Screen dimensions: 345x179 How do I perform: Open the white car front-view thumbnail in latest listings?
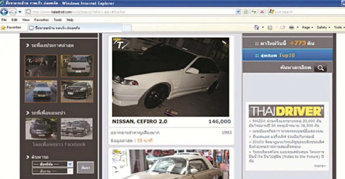[77, 66]
